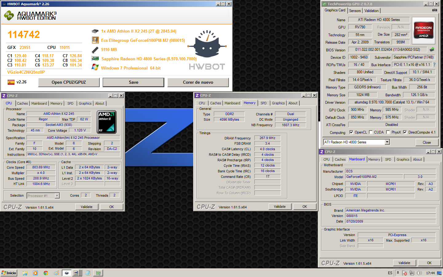This screenshot has height=277, width=443.
Task: Click the motherboard icon beside Ecs Elitegroup
Action: [x=95, y=40]
